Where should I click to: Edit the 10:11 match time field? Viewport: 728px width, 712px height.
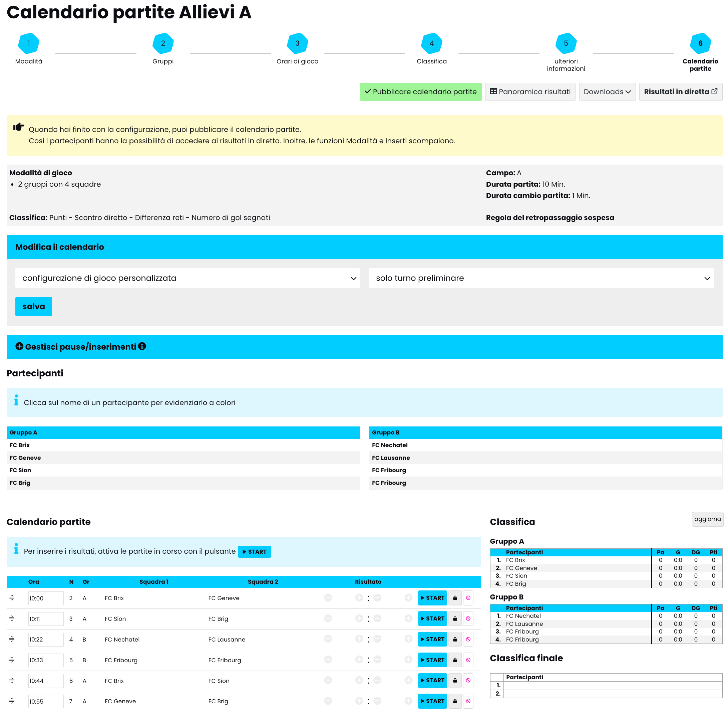tap(45, 619)
